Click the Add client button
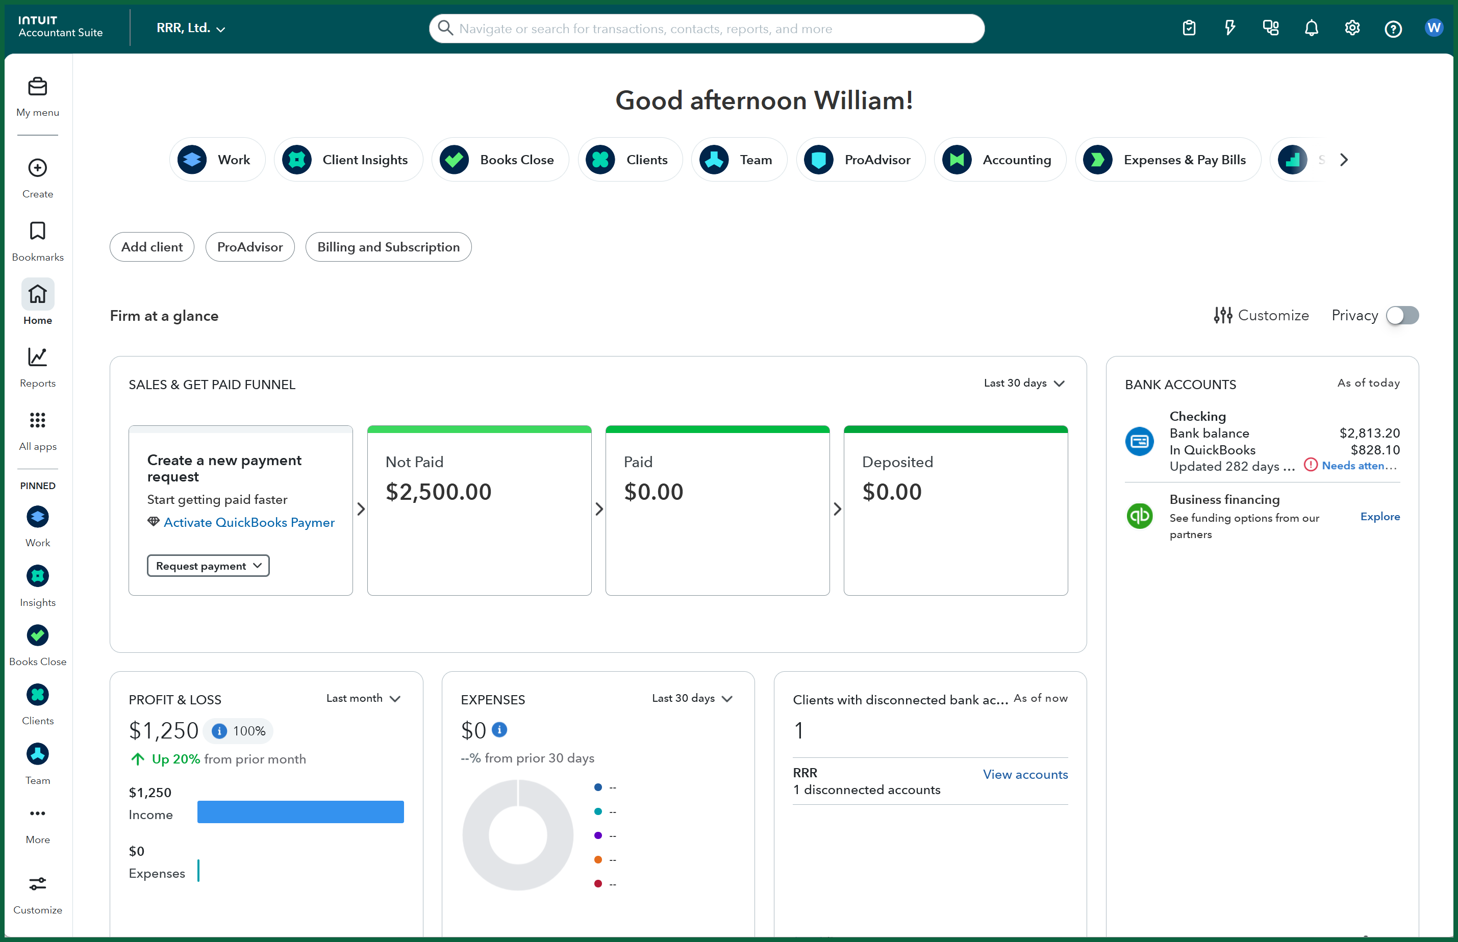Image resolution: width=1458 pixels, height=942 pixels. [152, 247]
